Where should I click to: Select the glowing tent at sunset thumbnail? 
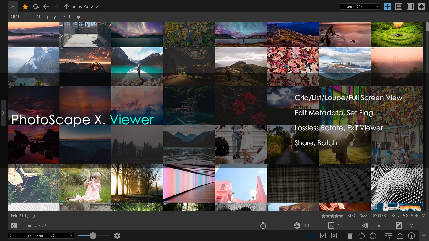(x=85, y=67)
